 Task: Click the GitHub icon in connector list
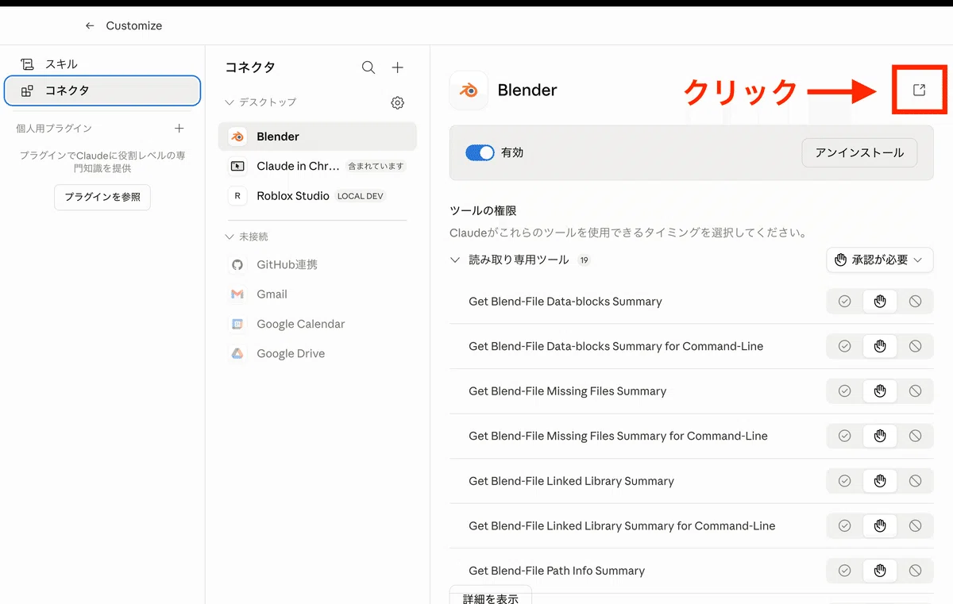click(x=237, y=264)
